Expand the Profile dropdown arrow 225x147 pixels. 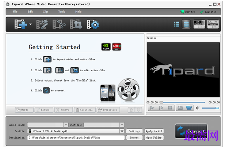tap(122, 131)
